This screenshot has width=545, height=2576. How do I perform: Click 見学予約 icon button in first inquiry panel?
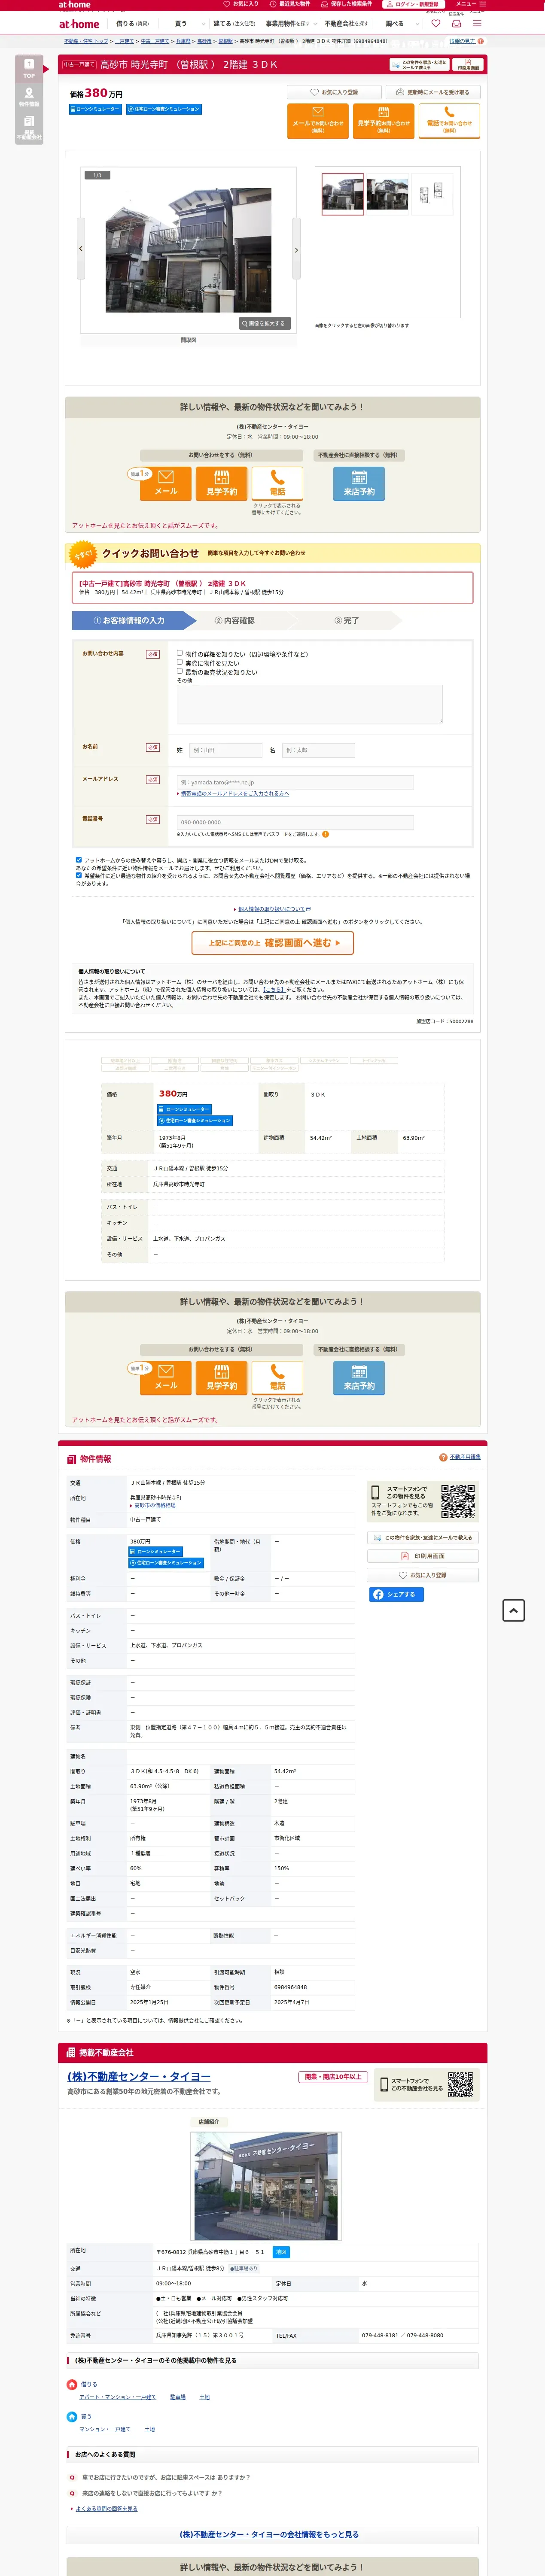pos(222,484)
